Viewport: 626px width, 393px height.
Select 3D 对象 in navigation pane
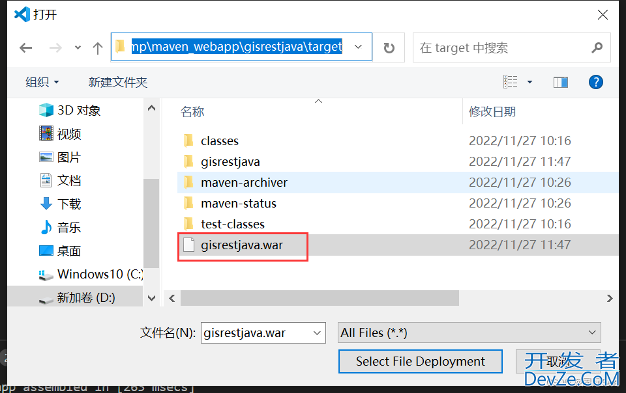coord(79,111)
